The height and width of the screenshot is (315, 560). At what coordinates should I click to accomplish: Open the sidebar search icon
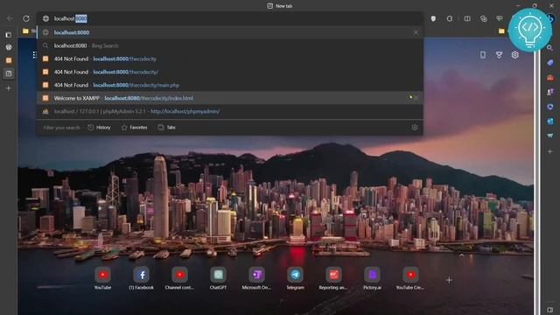coord(550,48)
